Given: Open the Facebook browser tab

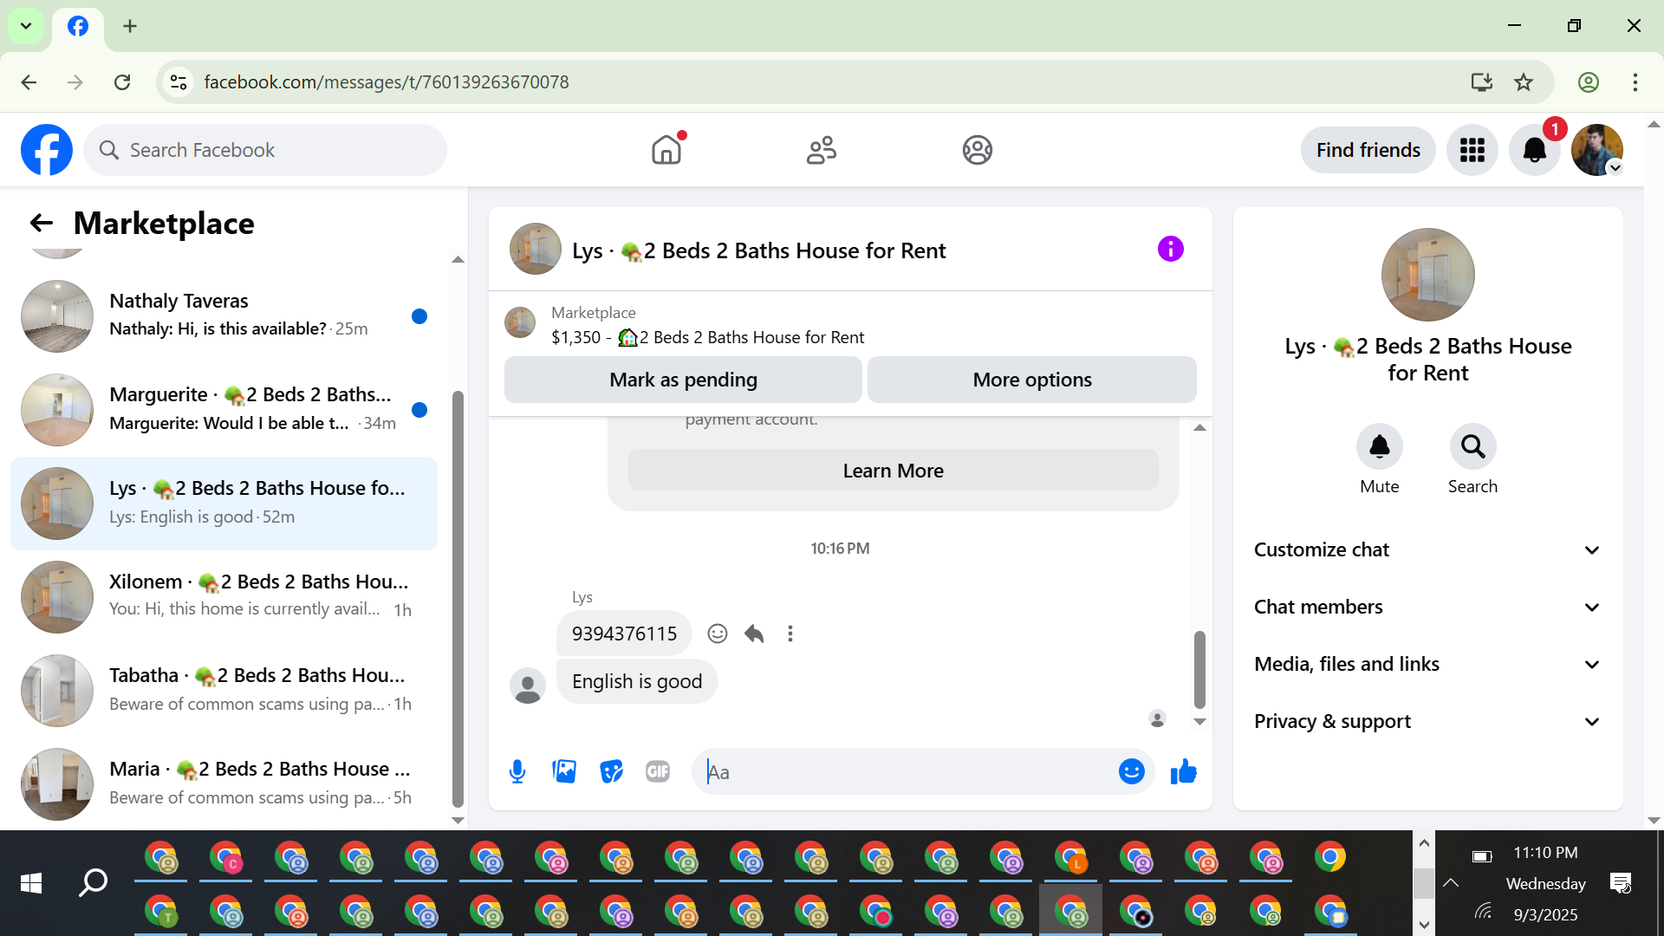Looking at the screenshot, I should click(78, 26).
